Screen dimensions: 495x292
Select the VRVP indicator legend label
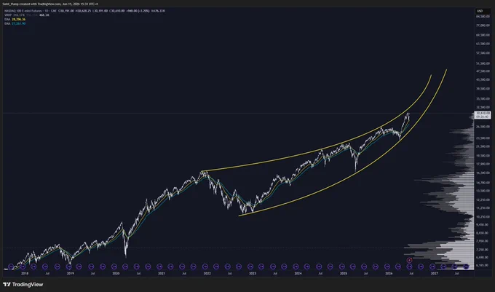(7, 15)
